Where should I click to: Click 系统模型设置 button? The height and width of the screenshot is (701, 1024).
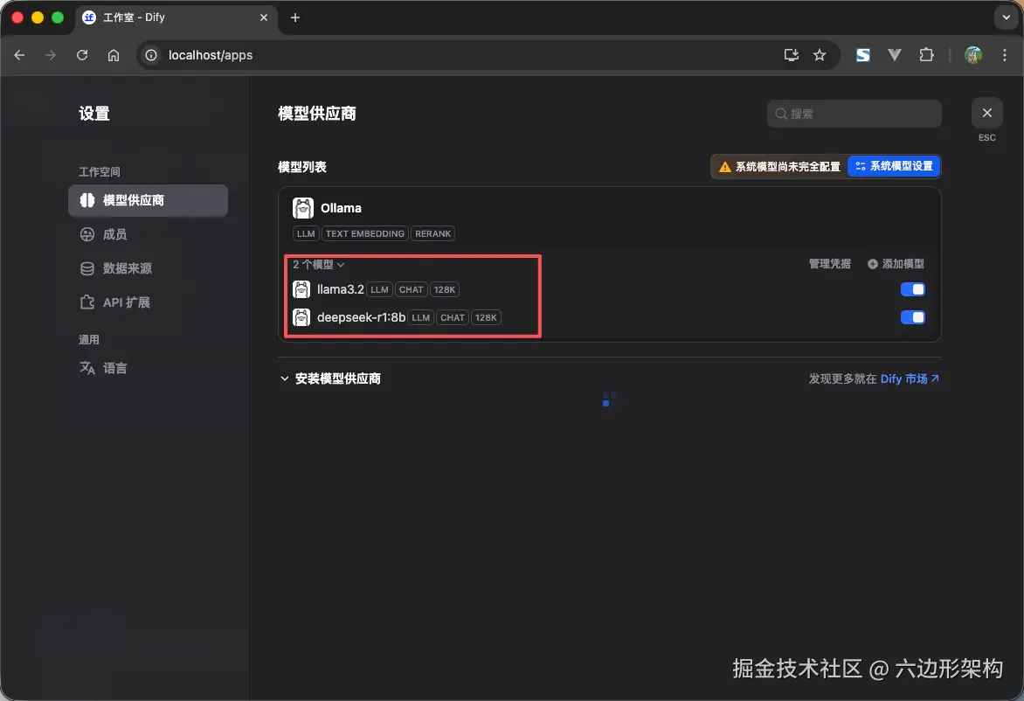[894, 167]
